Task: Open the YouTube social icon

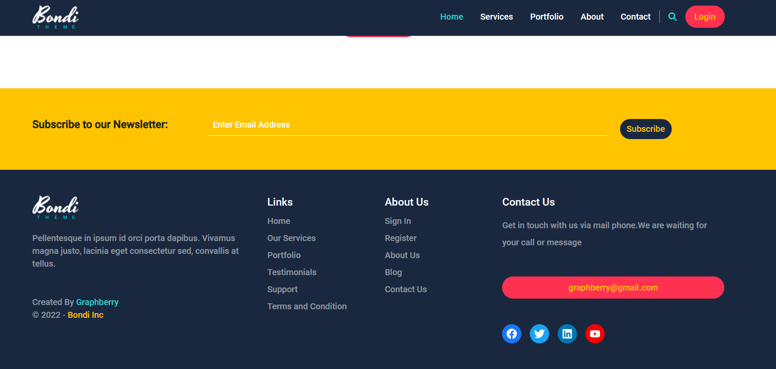Action: [x=595, y=334]
